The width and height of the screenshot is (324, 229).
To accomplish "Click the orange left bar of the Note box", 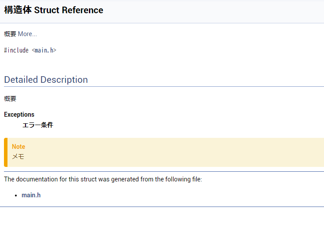I will coord(6,152).
